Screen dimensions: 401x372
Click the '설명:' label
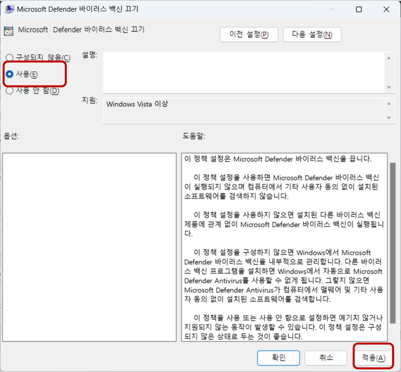[90, 55]
